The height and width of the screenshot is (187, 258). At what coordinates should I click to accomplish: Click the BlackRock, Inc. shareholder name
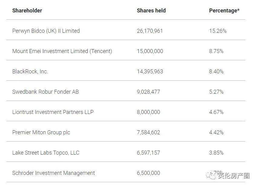[x=30, y=72]
